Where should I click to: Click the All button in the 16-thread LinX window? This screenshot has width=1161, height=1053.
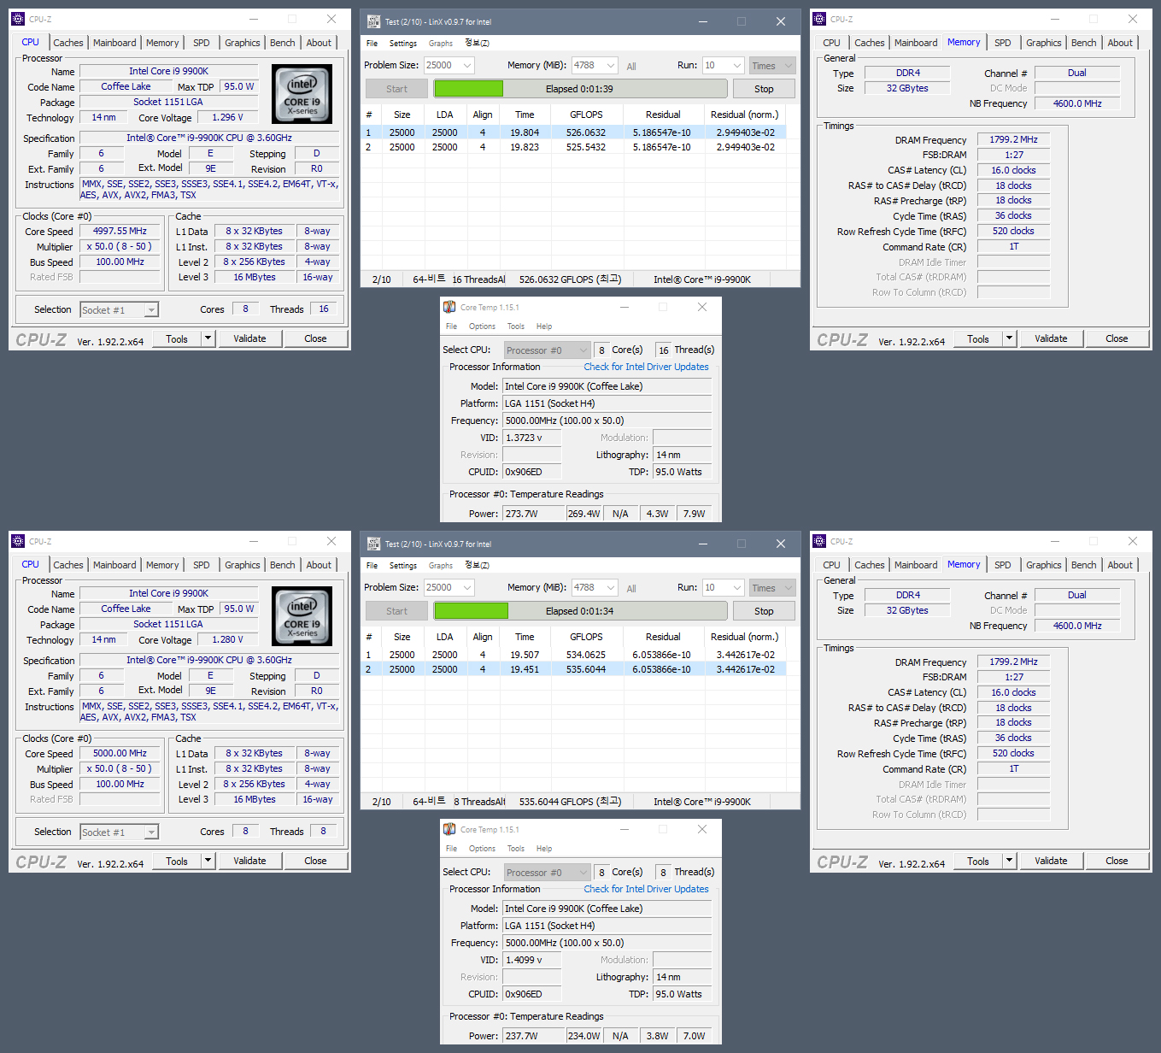[631, 67]
